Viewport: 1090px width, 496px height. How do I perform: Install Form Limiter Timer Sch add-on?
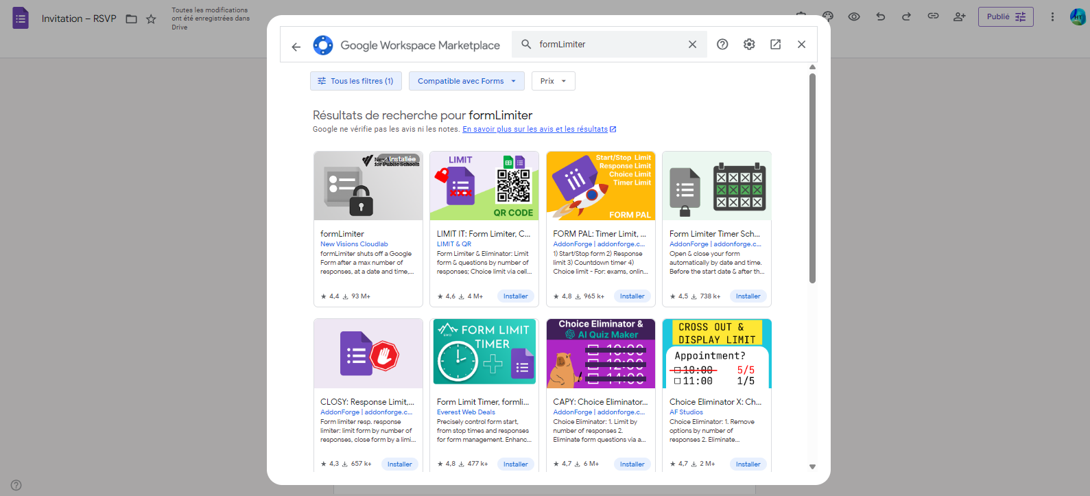click(748, 296)
